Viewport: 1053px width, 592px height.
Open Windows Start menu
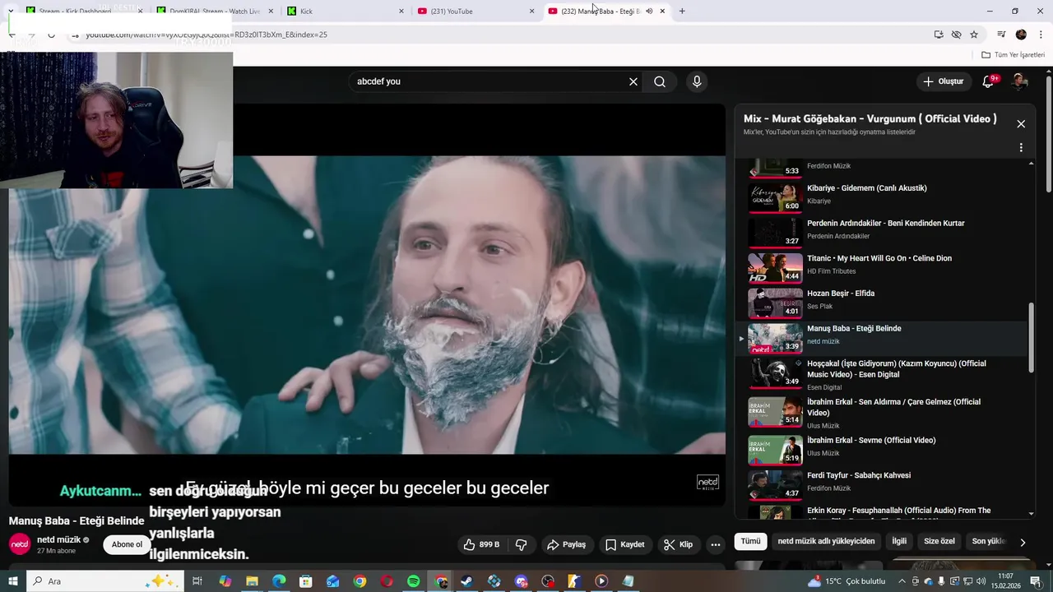pyautogui.click(x=12, y=581)
